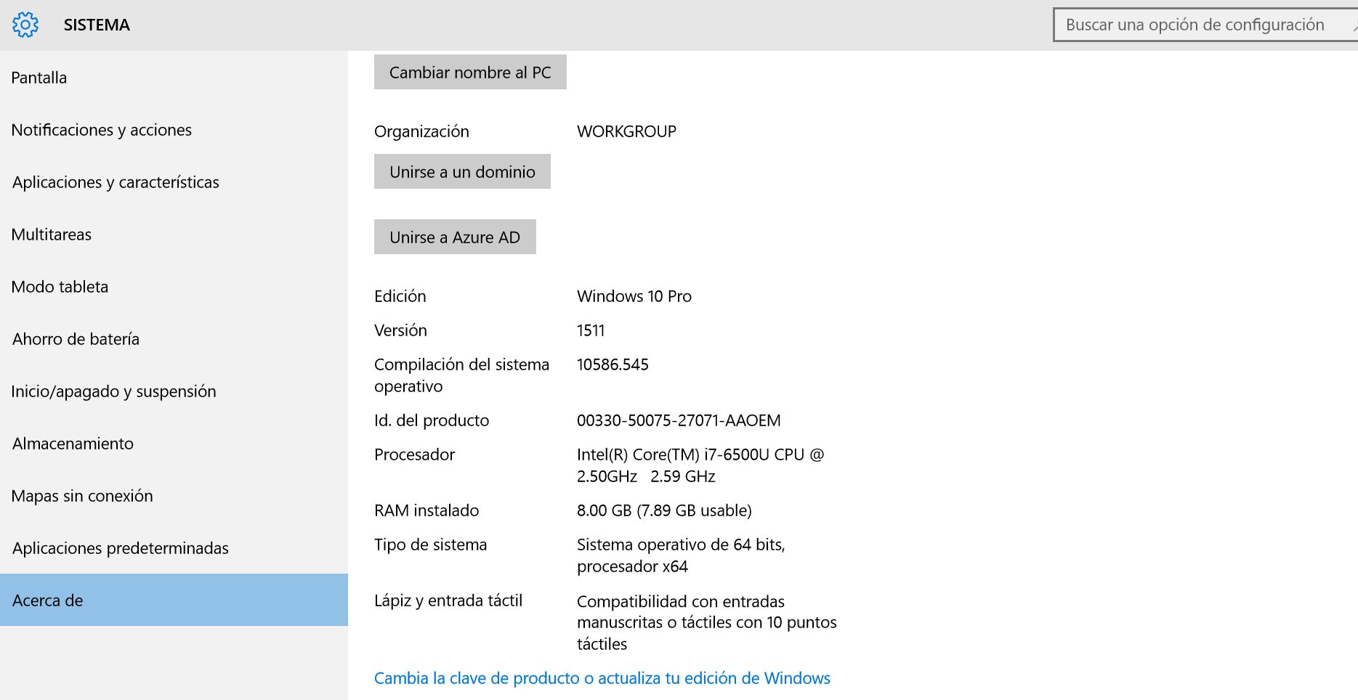
Task: Click the Tipo de sistema label
Action: (x=430, y=545)
